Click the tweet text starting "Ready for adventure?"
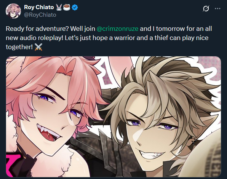Screen dimensions: 227x179 (109, 38)
